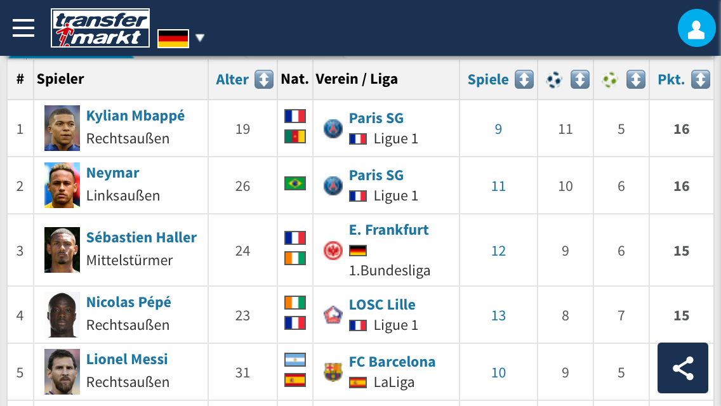Sort by assists column arrows
The height and width of the screenshot is (406, 721).
point(636,79)
